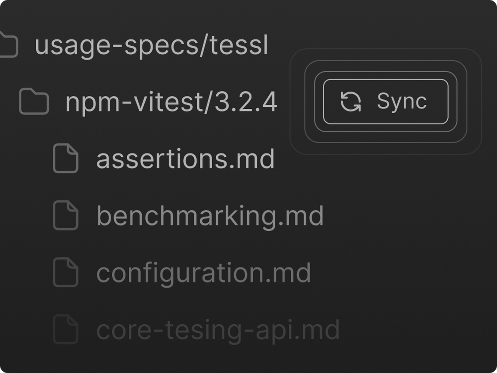Click the usage-specs/tessl folder icon
497x373 pixels.
click(x=8, y=45)
